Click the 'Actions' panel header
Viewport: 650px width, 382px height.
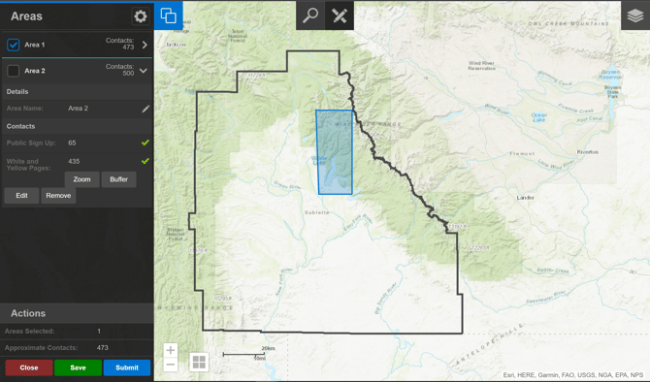coord(28,313)
